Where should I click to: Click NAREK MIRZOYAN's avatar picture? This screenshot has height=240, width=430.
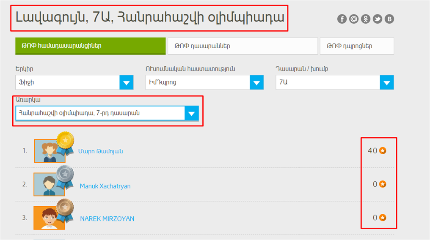click(49, 218)
